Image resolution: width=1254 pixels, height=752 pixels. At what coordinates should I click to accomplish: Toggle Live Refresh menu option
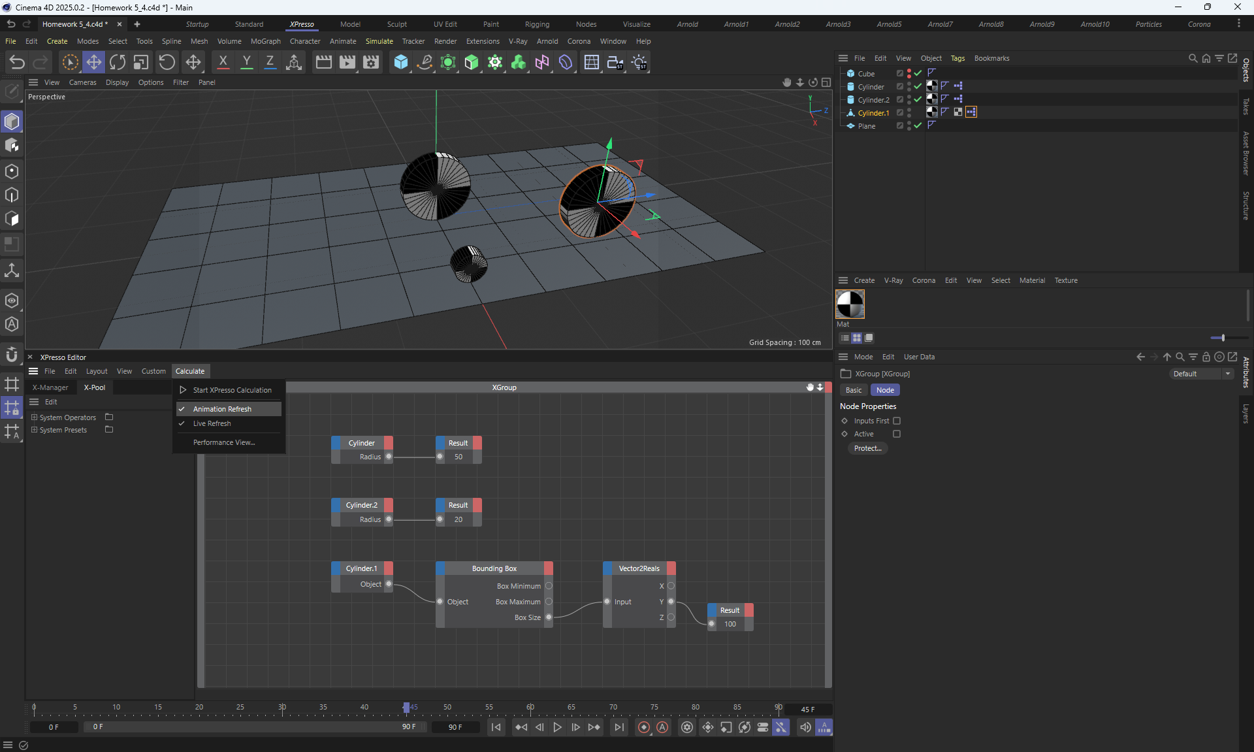pos(212,423)
